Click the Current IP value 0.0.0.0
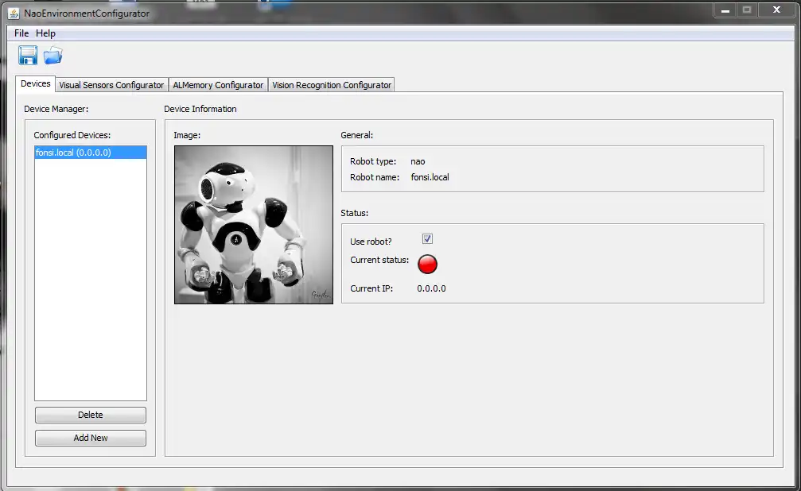Screen dimensions: 801x491 431,288
